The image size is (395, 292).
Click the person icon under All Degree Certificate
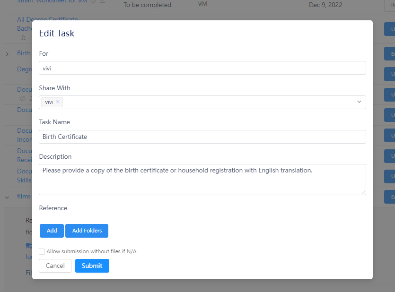pos(23,38)
